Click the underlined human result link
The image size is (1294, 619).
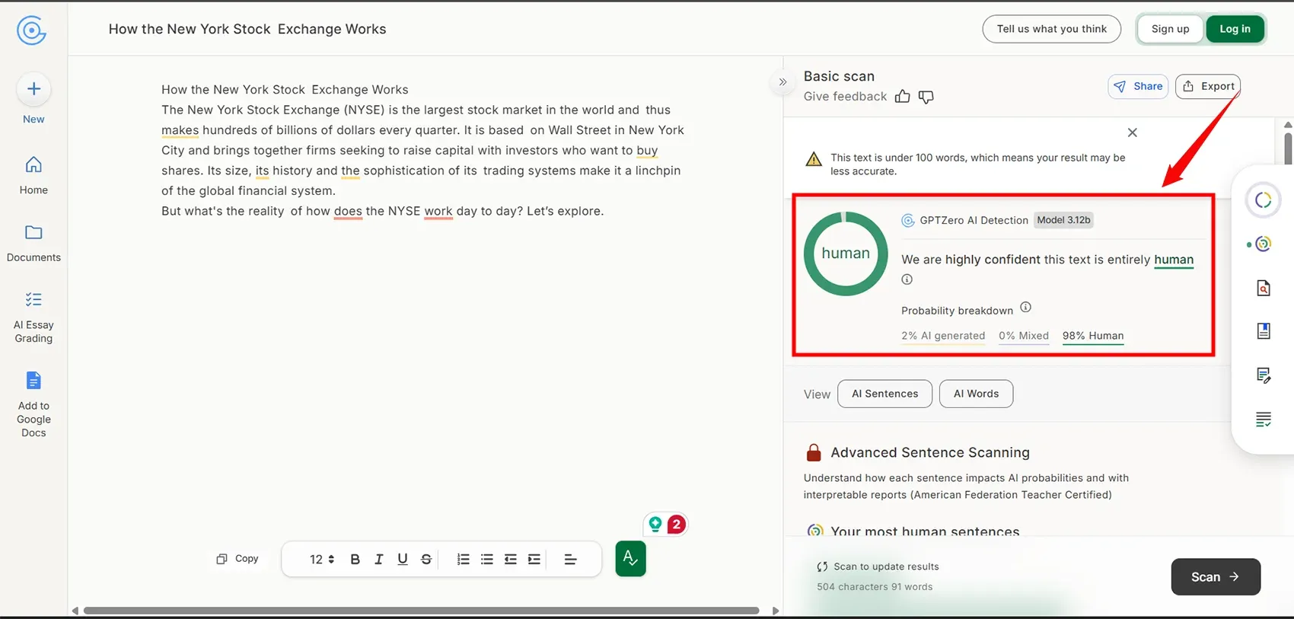[x=1174, y=260]
